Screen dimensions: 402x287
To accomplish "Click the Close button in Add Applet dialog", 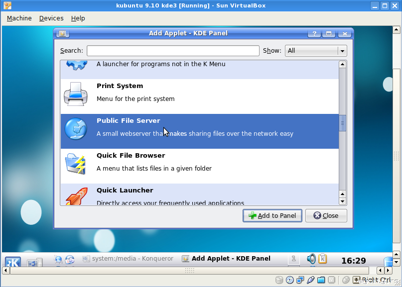I will coord(326,215).
